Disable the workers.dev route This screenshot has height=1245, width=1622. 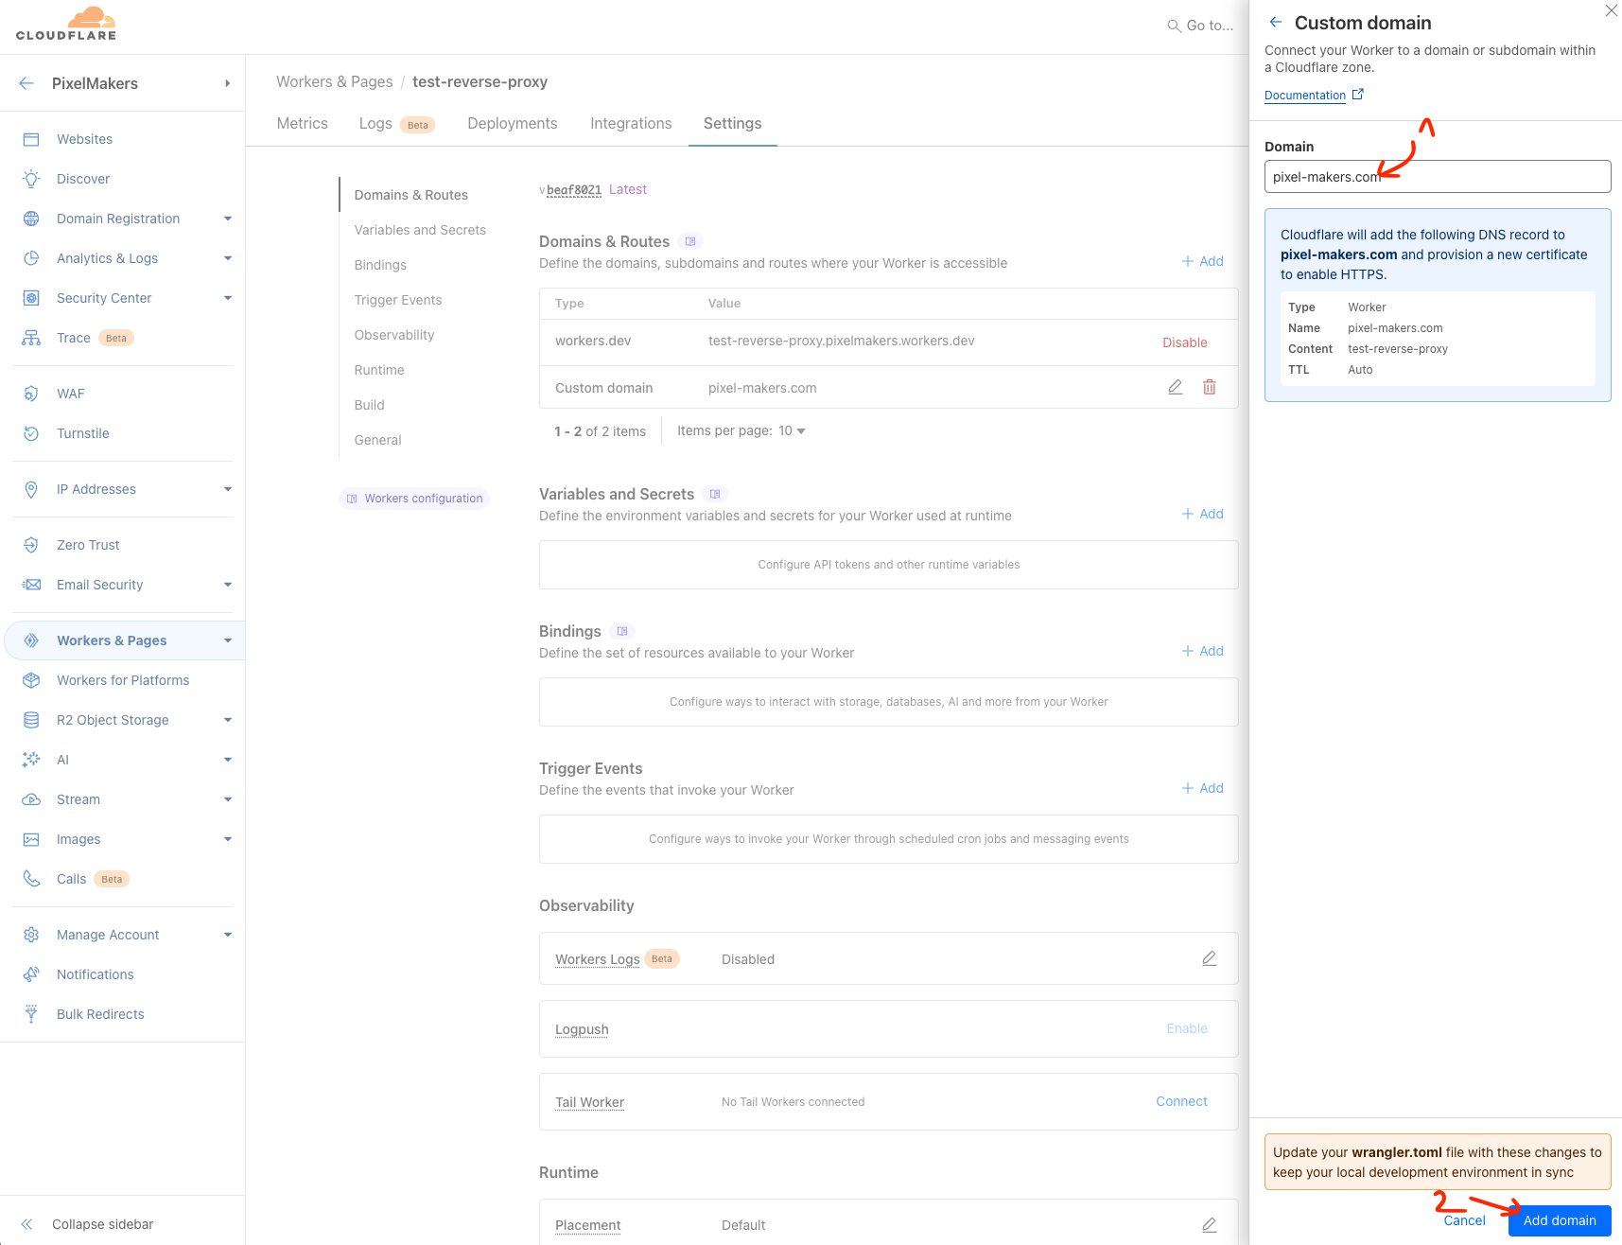pyautogui.click(x=1185, y=342)
